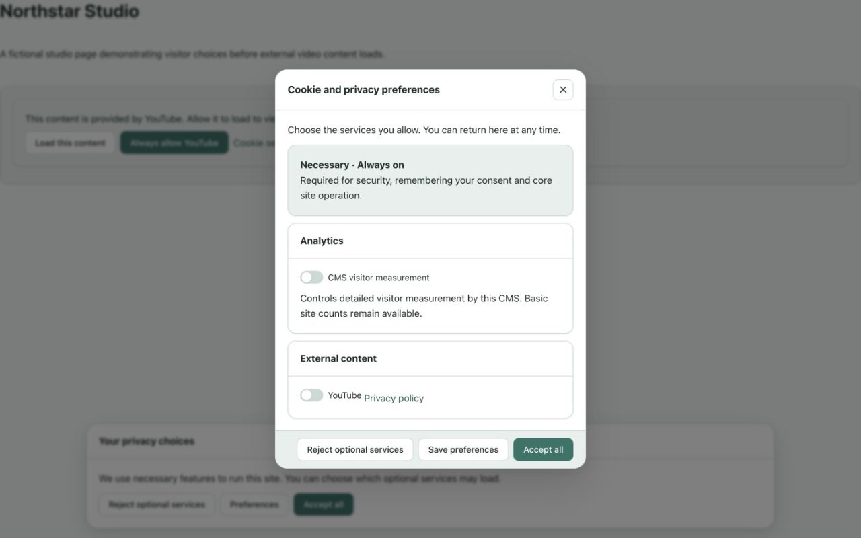861x538 pixels.
Task: Turn on the YouTube external content toggle
Action: click(311, 395)
